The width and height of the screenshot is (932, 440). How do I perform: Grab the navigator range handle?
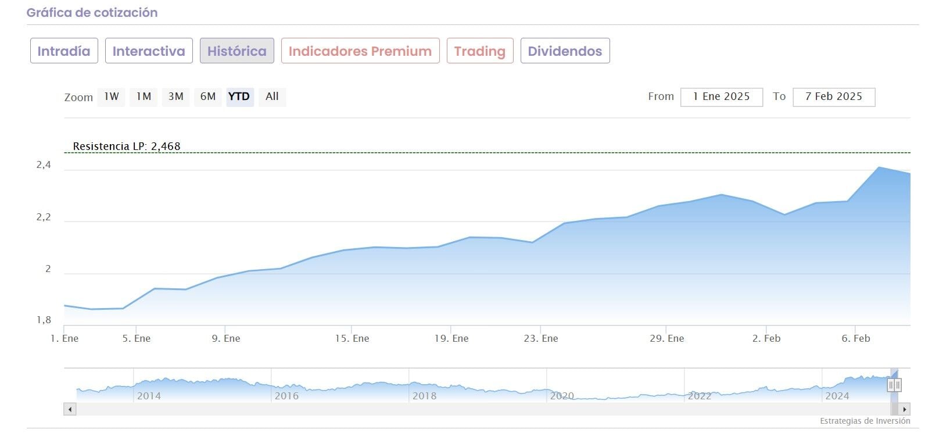click(894, 384)
